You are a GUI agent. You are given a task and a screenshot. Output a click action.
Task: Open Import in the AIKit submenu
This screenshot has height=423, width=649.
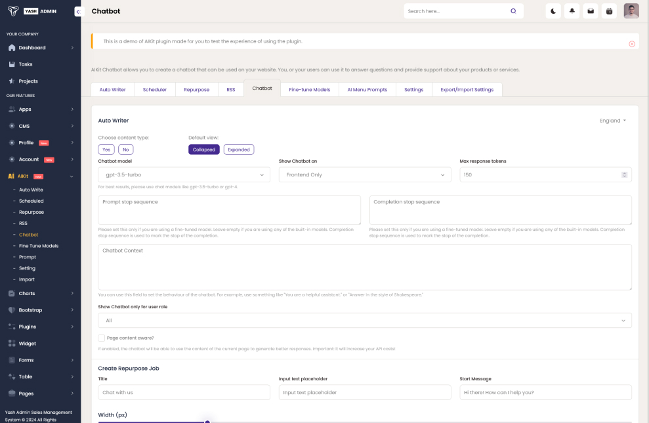[26, 279]
